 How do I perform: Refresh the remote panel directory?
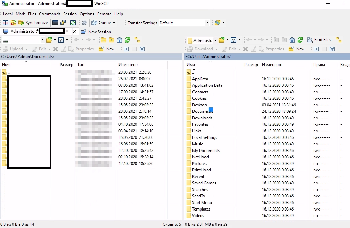pos(300,40)
